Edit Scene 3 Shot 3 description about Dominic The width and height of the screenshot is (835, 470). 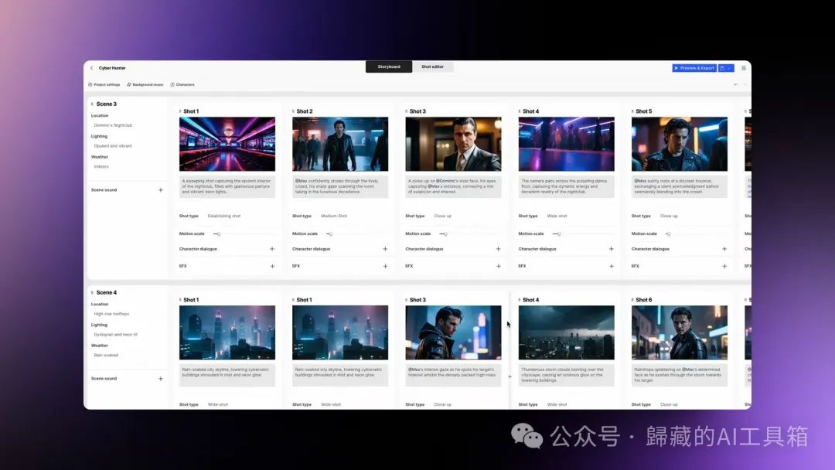point(453,187)
